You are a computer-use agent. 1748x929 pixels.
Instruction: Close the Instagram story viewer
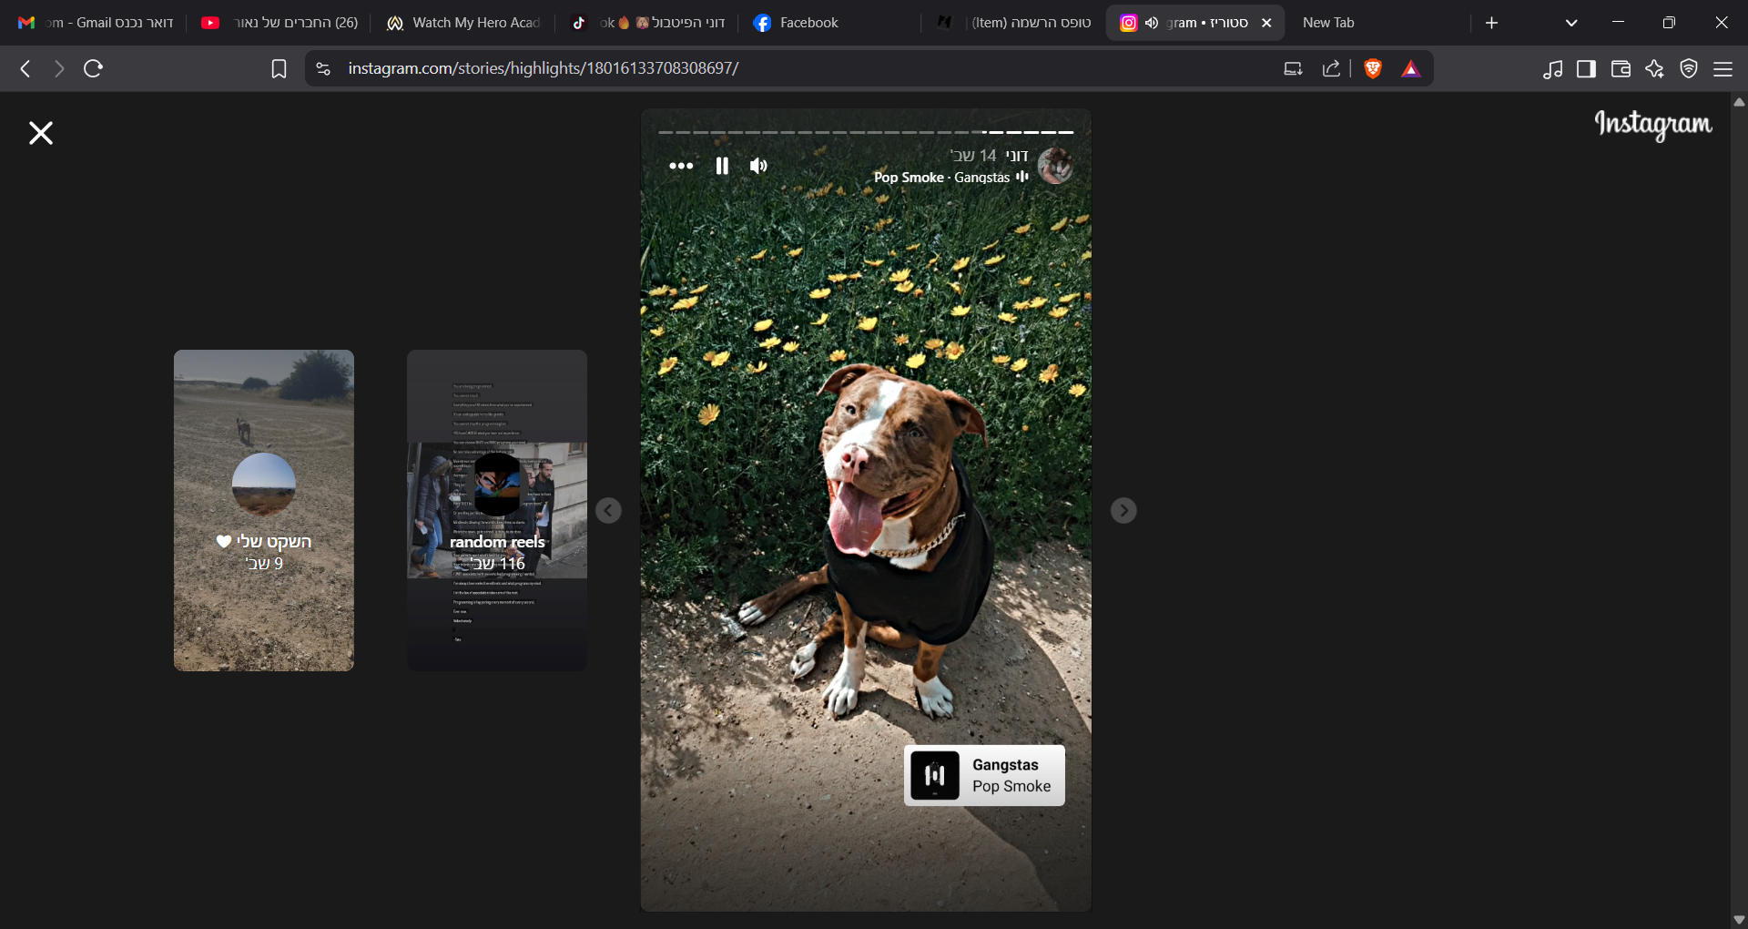pyautogui.click(x=41, y=133)
